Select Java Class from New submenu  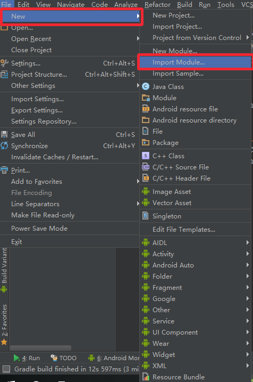coord(196,87)
